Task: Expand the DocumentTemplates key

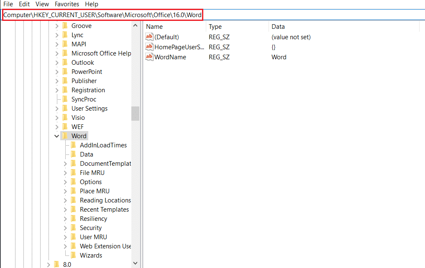Action: point(65,164)
